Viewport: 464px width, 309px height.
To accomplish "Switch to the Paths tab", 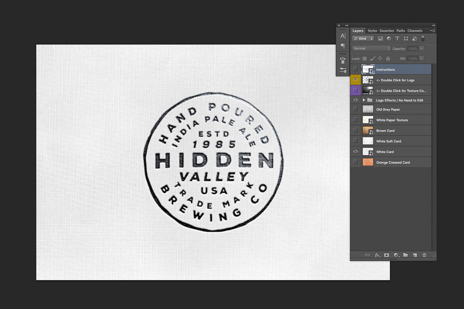I will [x=401, y=31].
